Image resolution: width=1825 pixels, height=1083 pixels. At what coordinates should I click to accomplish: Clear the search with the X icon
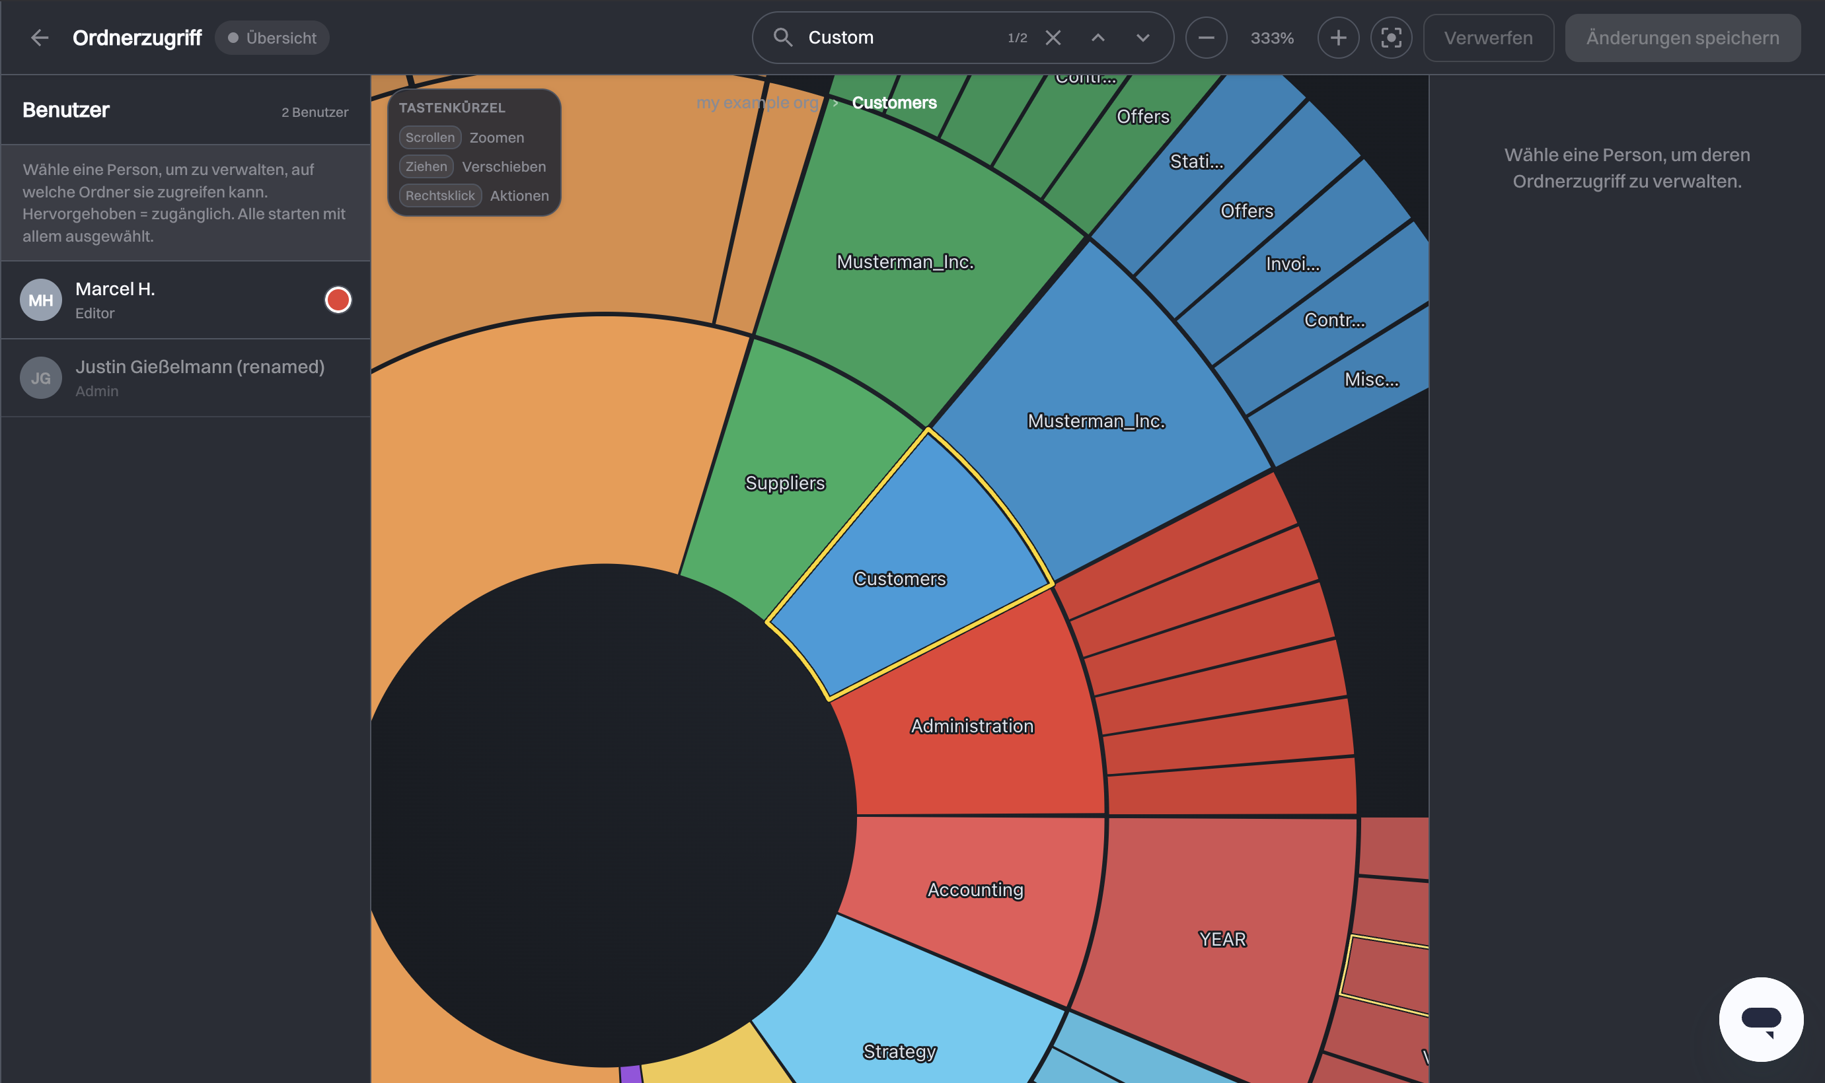pos(1053,38)
